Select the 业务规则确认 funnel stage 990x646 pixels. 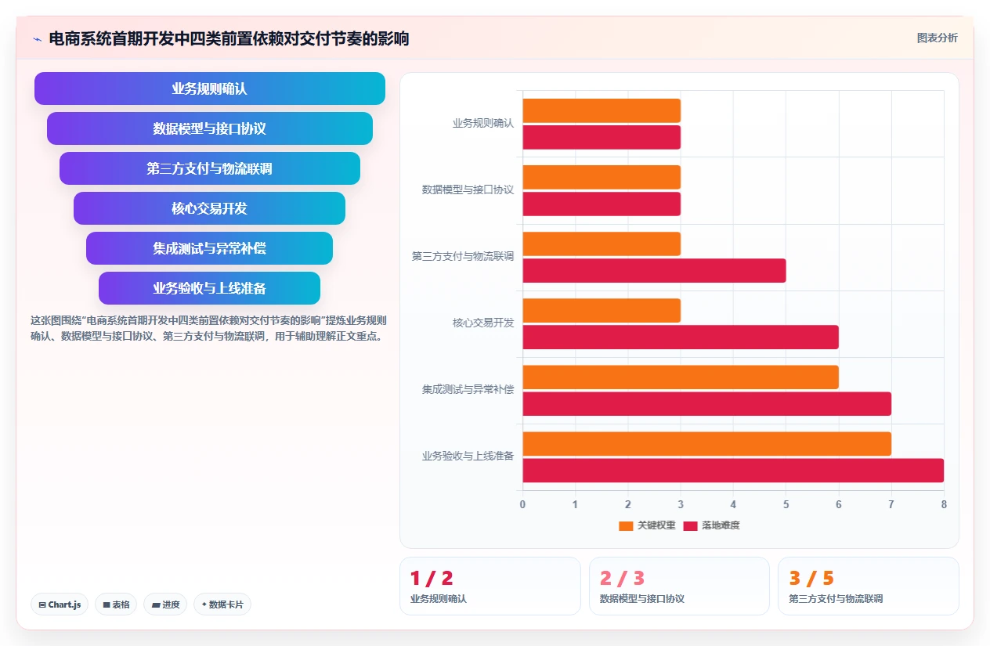[210, 88]
